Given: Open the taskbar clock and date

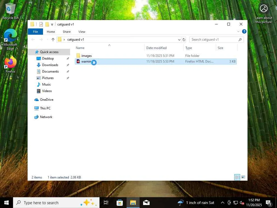Looking at the screenshot, I should 254,203.
